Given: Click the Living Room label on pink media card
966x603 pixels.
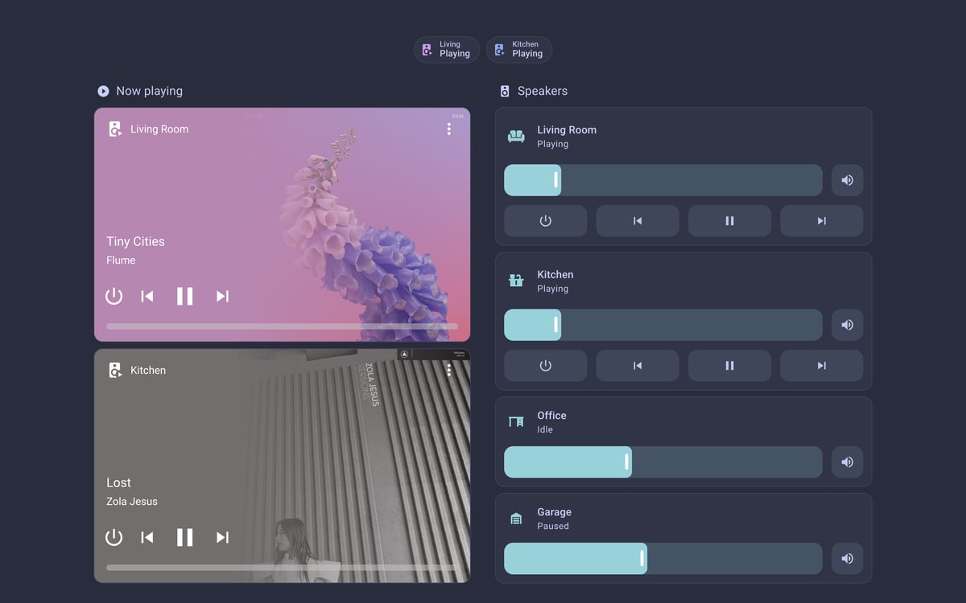Looking at the screenshot, I should (159, 129).
